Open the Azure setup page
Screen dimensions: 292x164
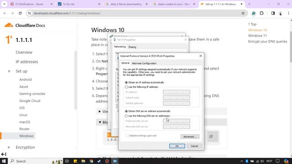tap(24, 87)
